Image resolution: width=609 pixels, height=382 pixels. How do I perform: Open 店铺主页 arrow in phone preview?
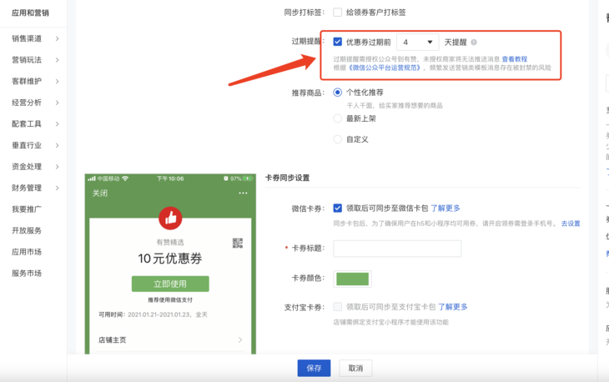pos(240,339)
